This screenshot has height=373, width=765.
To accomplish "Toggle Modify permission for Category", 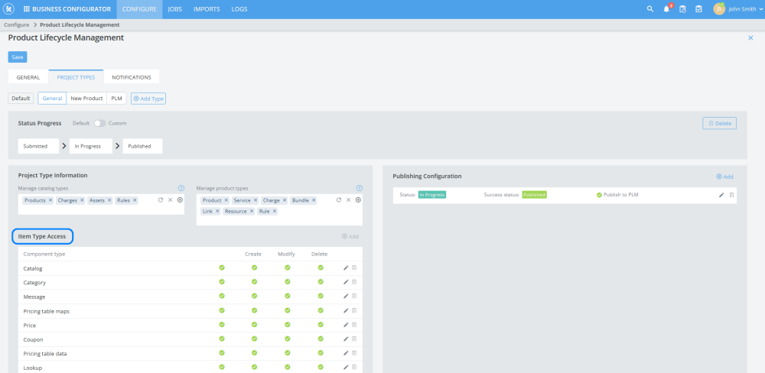I will click(288, 282).
